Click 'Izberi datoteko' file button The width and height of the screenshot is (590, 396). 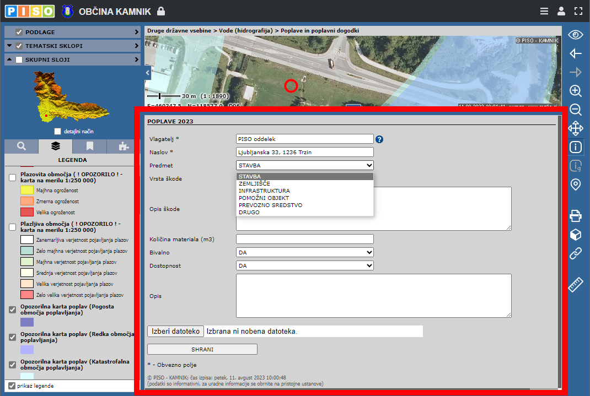(175, 332)
